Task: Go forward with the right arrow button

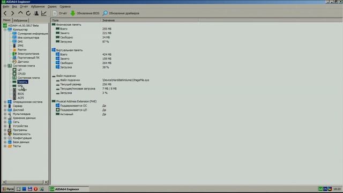Action: point(13,13)
